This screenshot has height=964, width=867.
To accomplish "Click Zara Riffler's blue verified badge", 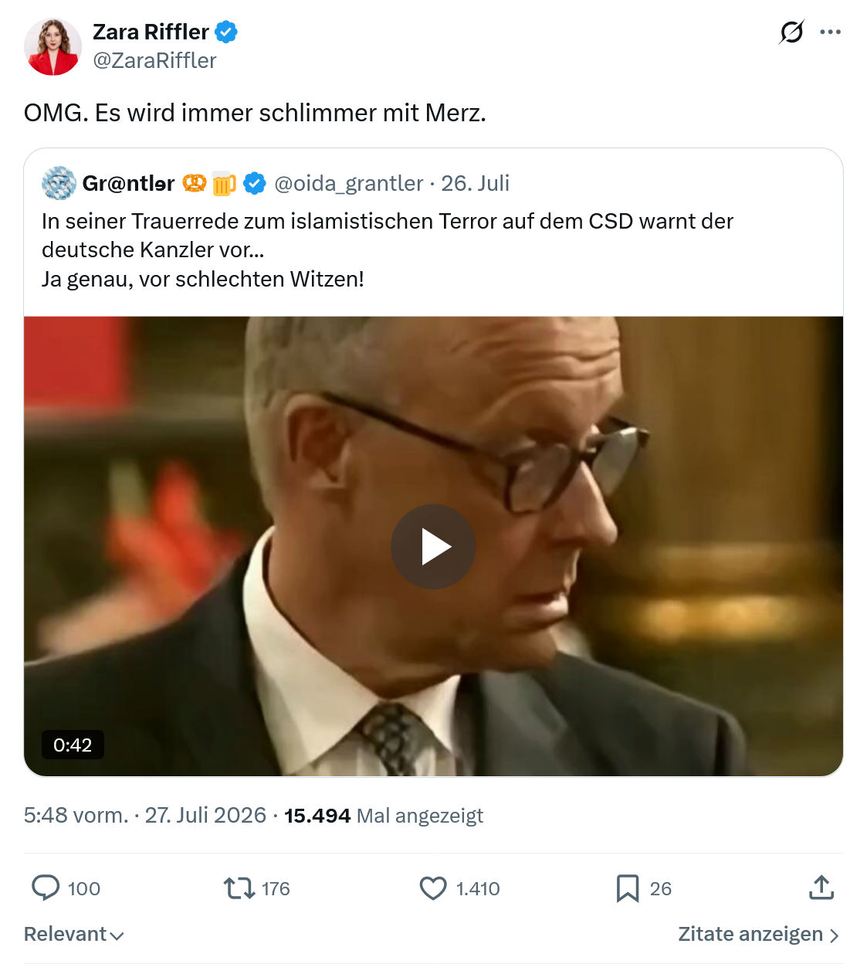I will (226, 32).
